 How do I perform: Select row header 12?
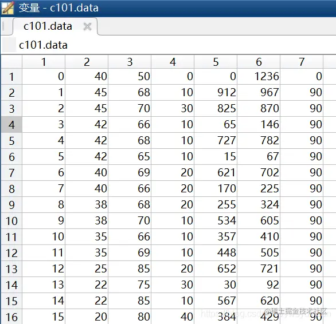(11, 253)
